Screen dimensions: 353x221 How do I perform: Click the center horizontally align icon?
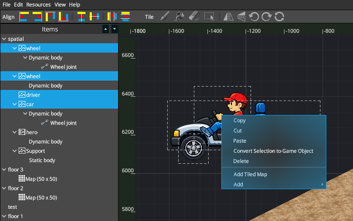(94, 17)
